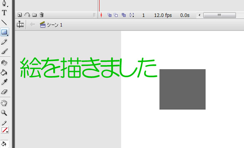Image resolution: width=244 pixels, height=148 pixels.
Task: Insert a new layer in timeline
Action: point(20,15)
